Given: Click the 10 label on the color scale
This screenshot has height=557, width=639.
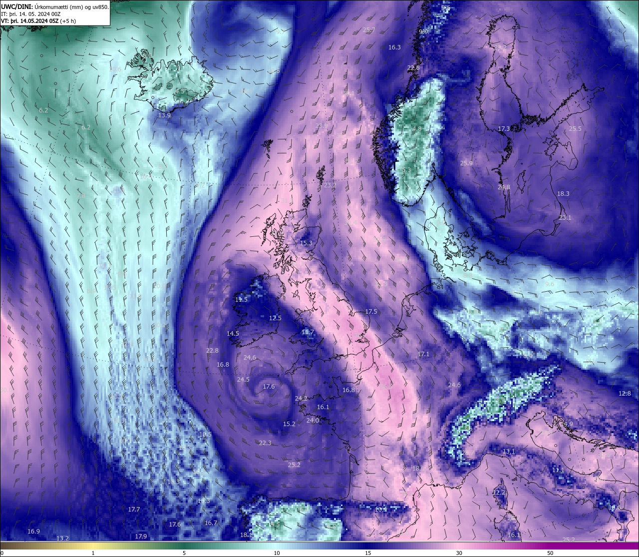Looking at the screenshot, I should tap(277, 553).
